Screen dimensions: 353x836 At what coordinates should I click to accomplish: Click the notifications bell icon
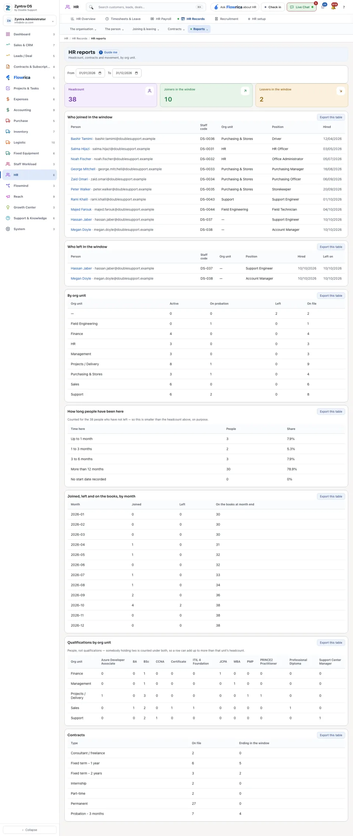click(334, 7)
